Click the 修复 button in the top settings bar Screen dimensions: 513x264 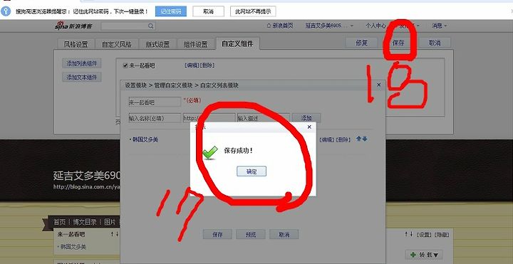[x=361, y=43]
